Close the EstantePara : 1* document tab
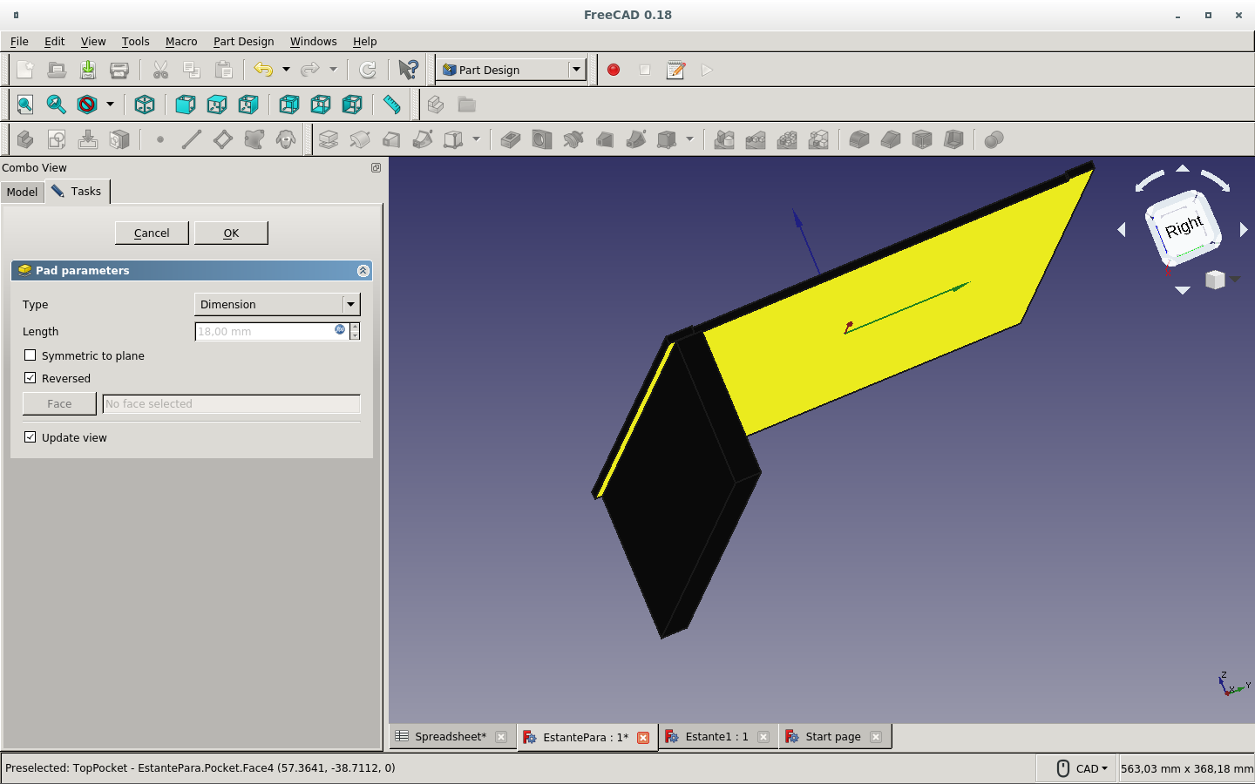This screenshot has height=784, width=1255. tap(643, 738)
